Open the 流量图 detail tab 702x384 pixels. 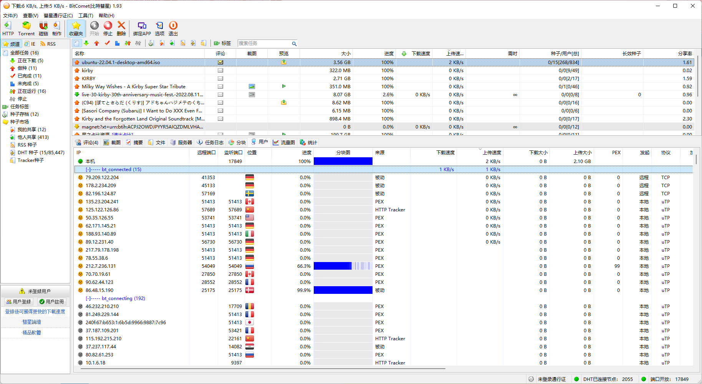284,143
